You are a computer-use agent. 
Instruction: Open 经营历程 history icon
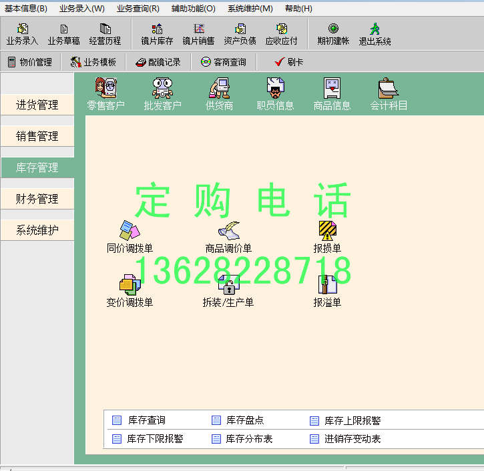pos(105,34)
